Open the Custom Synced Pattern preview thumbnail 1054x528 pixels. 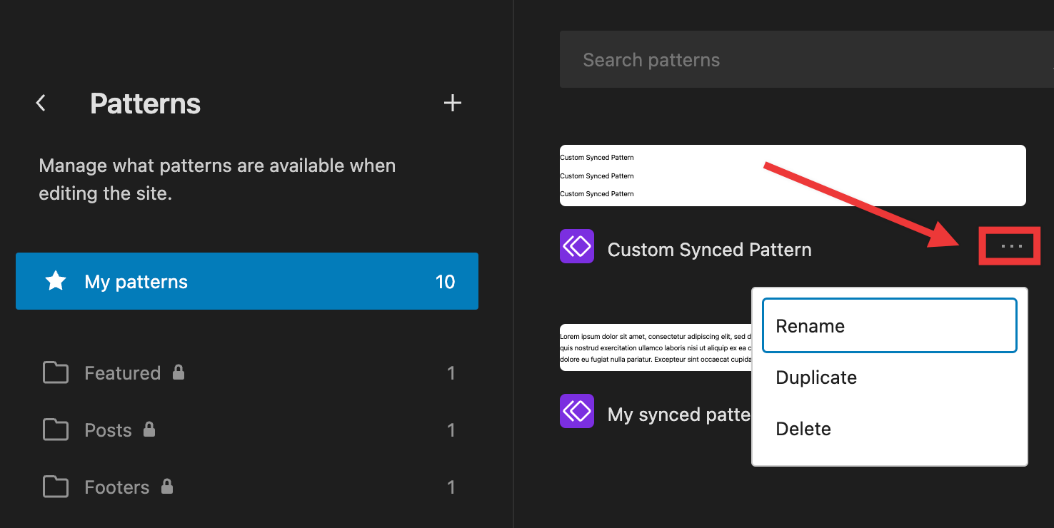coord(793,176)
